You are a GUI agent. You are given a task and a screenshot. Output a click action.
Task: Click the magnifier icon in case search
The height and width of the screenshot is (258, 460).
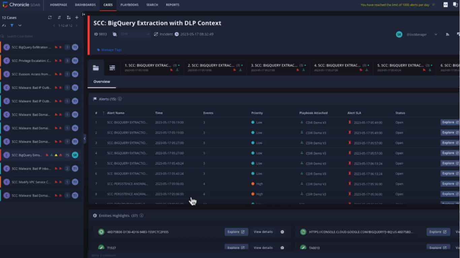3,36
